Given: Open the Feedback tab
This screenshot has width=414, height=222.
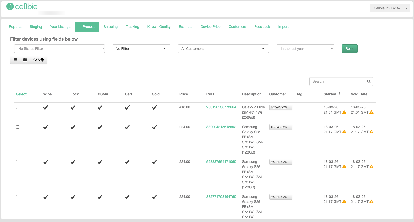Looking at the screenshot, I should point(262,27).
